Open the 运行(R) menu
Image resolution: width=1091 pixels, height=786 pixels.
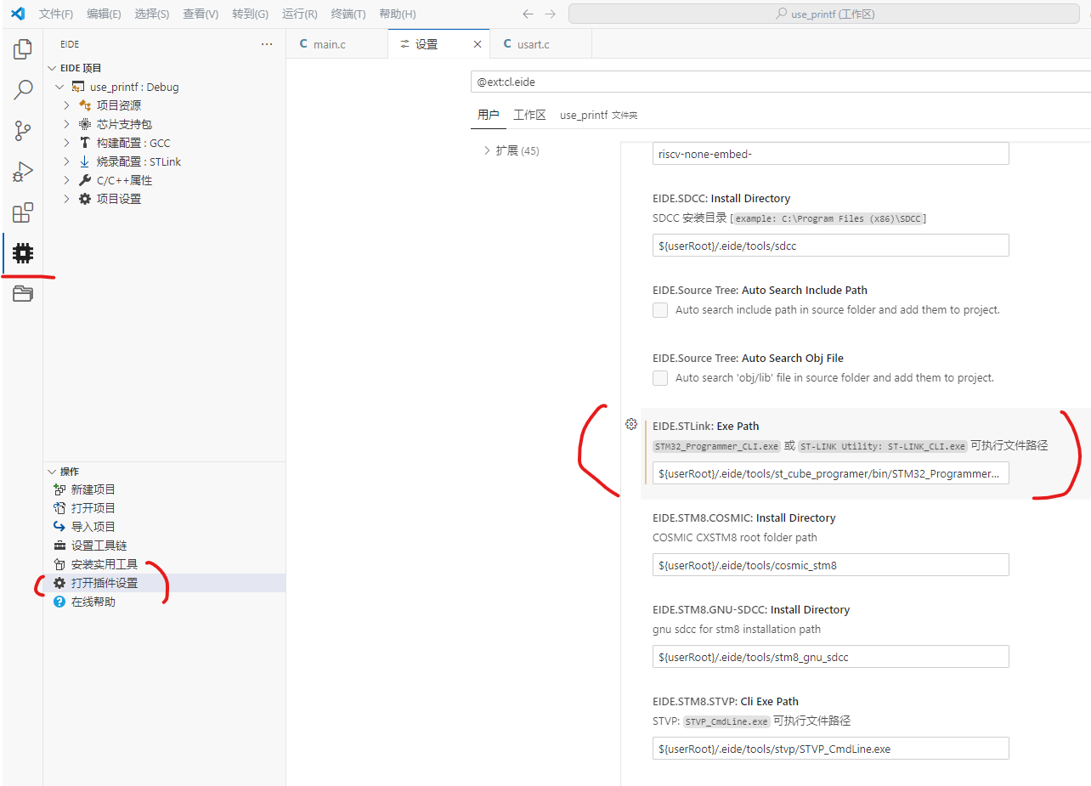300,14
